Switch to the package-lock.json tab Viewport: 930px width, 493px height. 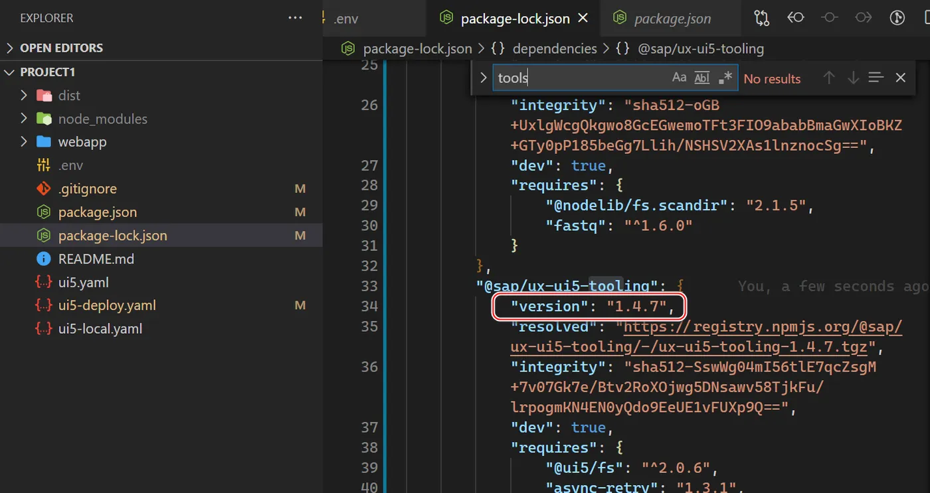[x=513, y=19]
